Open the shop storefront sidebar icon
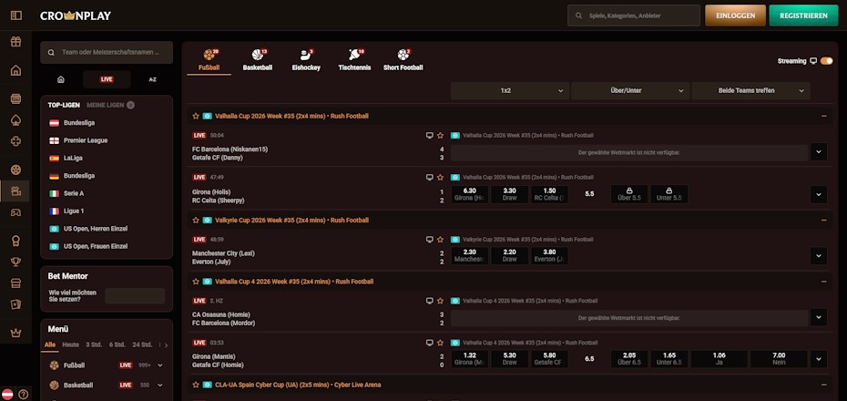847x401 pixels. (x=16, y=283)
